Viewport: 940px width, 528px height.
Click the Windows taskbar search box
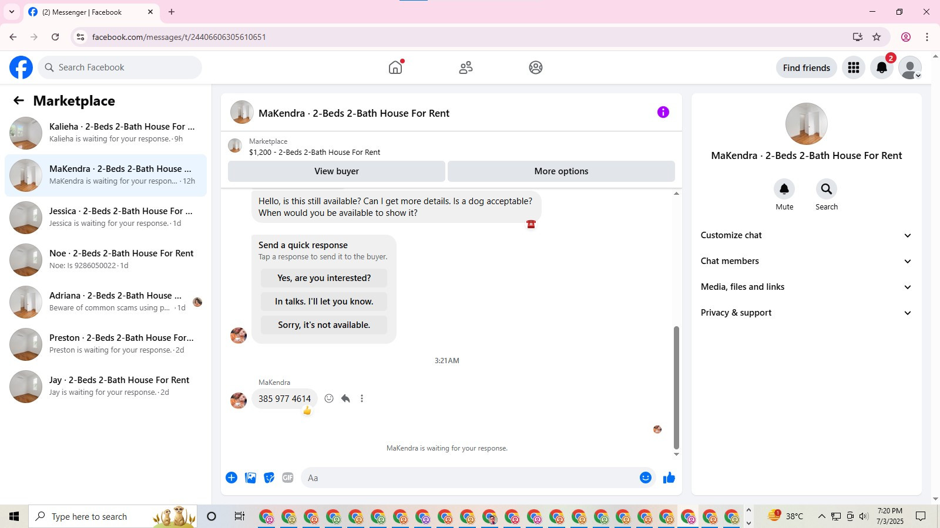[x=113, y=516]
